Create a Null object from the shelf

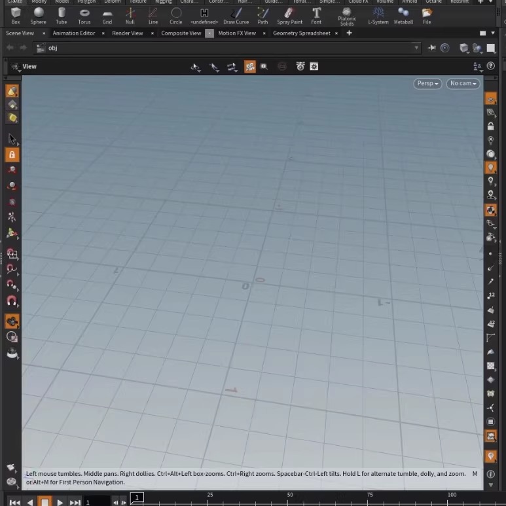coord(130,16)
